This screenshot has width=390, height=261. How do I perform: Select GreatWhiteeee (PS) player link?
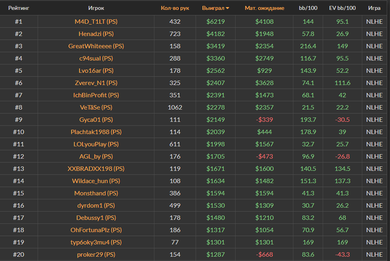click(x=96, y=46)
